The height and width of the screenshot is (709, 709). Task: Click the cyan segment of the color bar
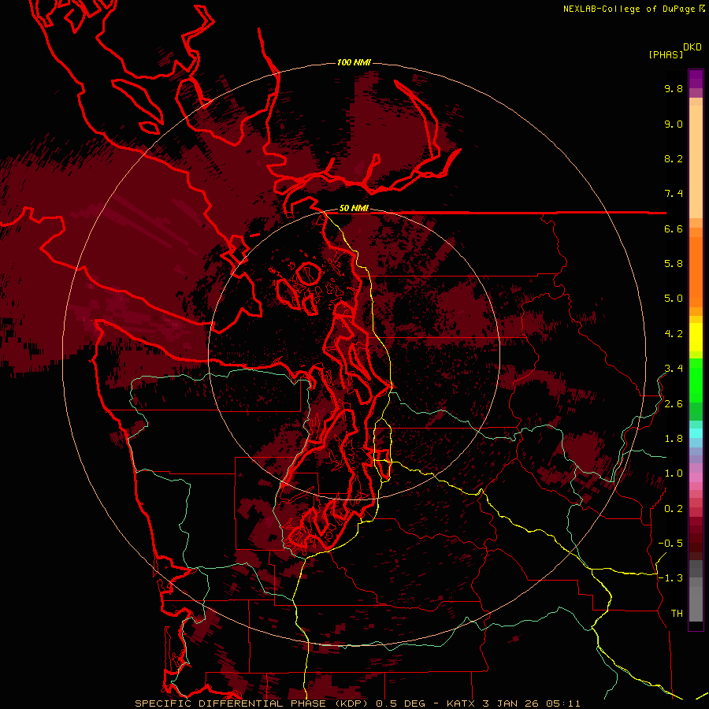pos(696,433)
